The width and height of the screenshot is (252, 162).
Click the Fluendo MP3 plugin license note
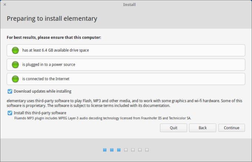103,118
